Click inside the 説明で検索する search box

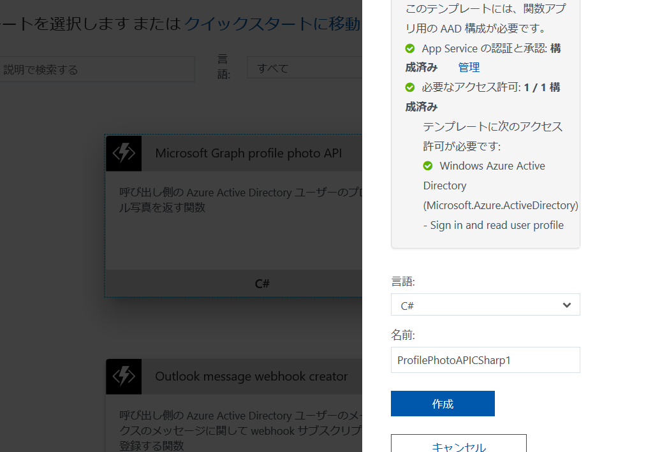coord(96,69)
